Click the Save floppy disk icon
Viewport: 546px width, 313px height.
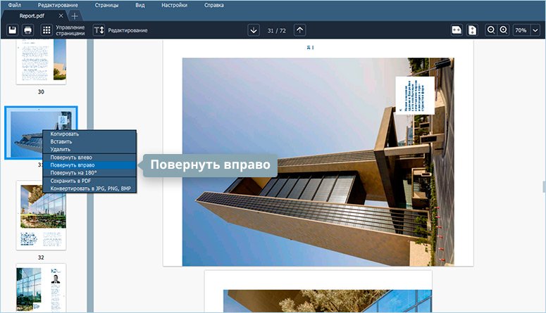pos(12,30)
